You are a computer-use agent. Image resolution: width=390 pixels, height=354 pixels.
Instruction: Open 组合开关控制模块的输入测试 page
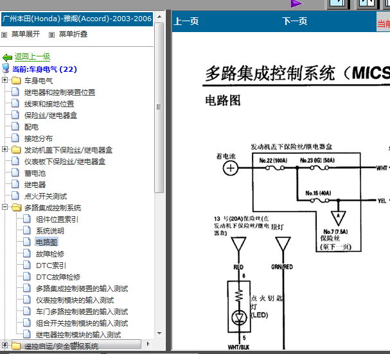click(82, 323)
